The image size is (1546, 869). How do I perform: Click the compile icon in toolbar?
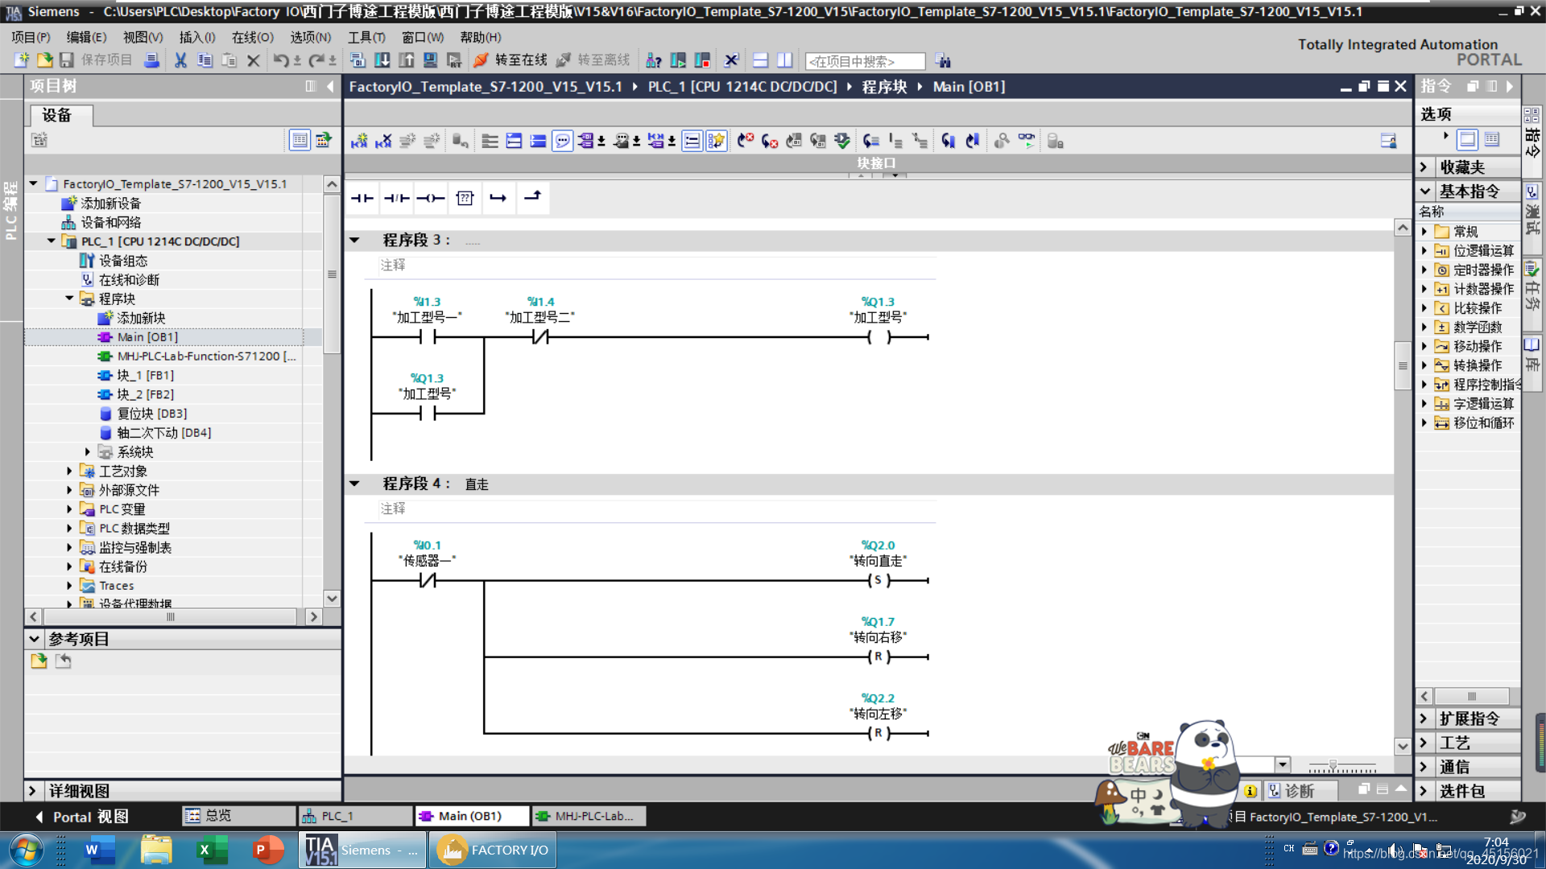(x=358, y=60)
